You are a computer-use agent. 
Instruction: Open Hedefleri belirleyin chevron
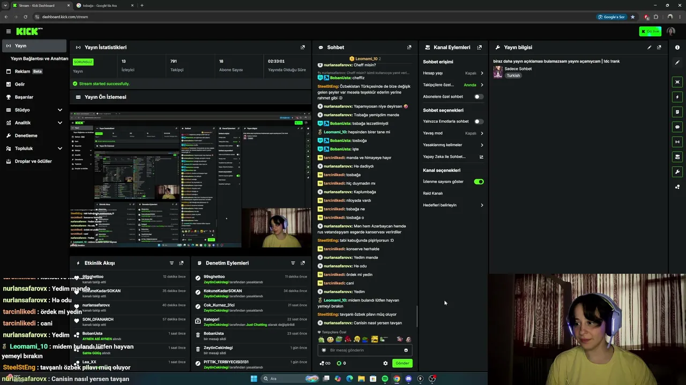point(482,205)
